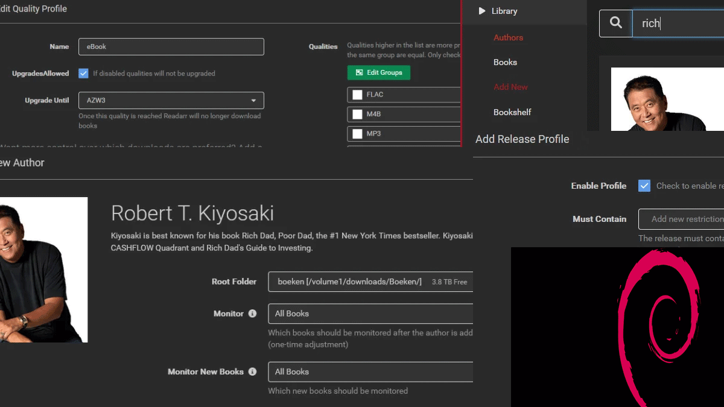
Task: Uncheck the Enable Profile checkbox
Action: [x=644, y=186]
